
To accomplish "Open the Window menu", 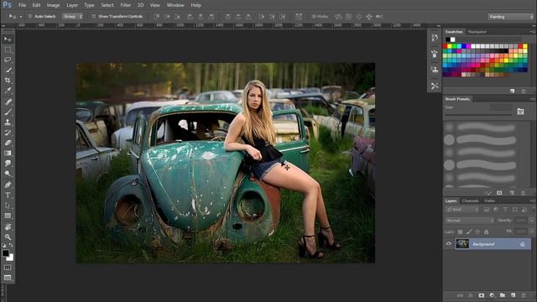I will click(175, 5).
